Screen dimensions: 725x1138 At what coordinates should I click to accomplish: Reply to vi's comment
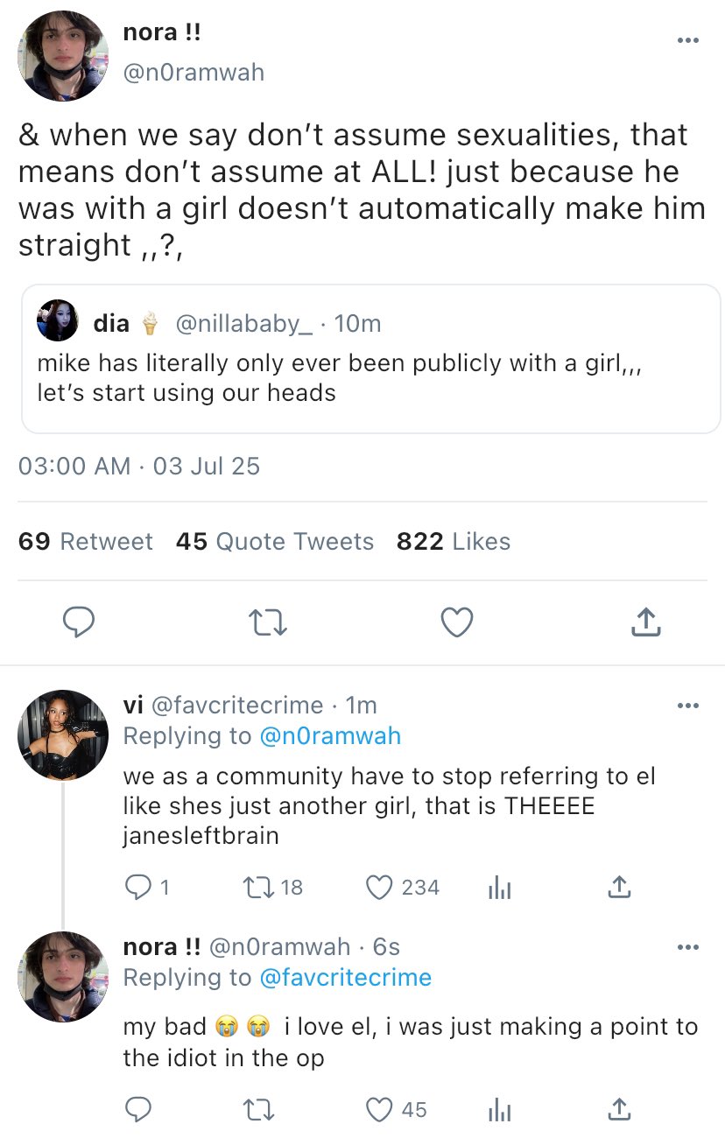click(x=137, y=888)
